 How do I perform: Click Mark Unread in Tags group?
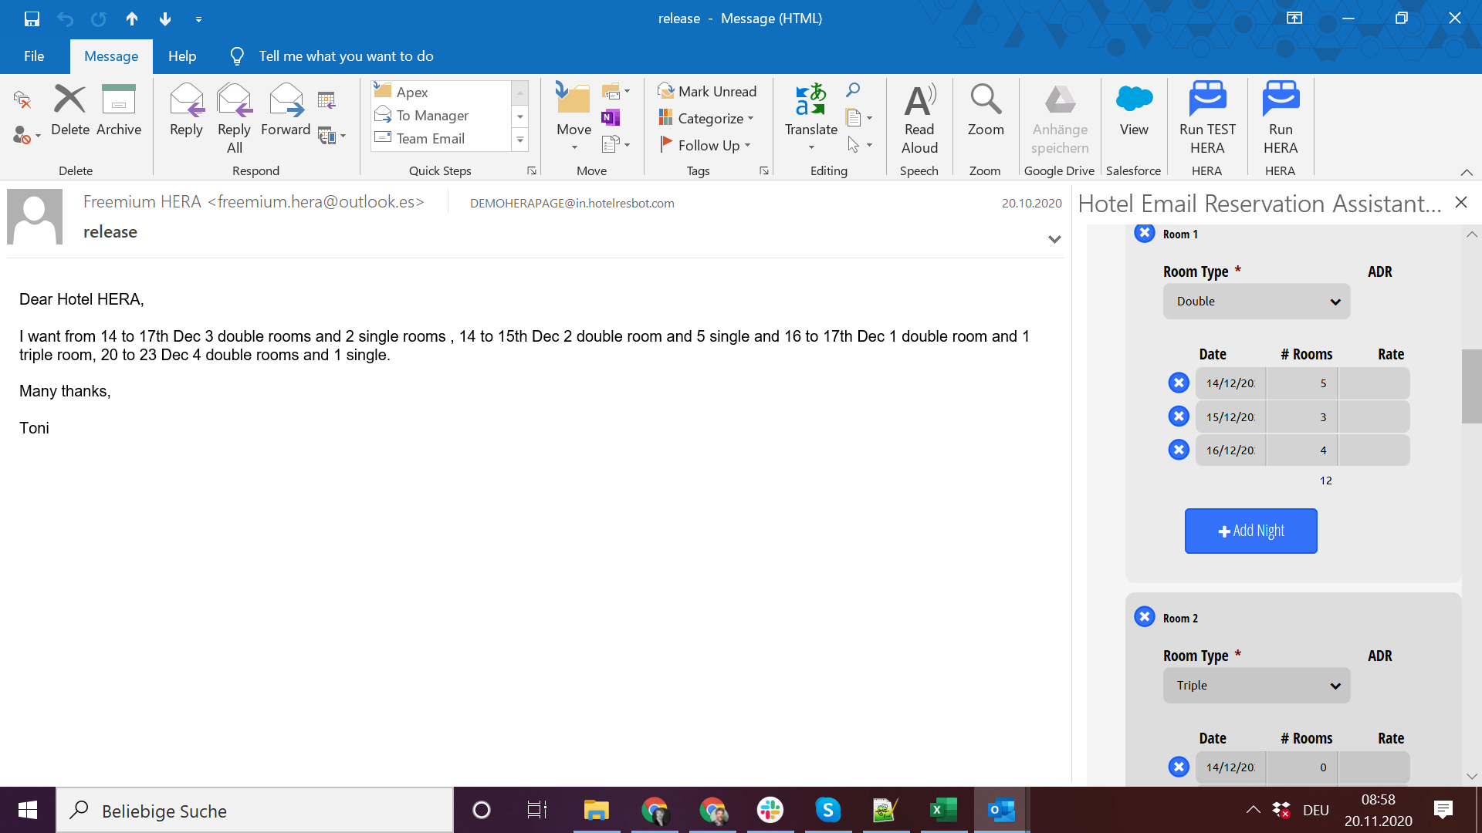pyautogui.click(x=707, y=91)
